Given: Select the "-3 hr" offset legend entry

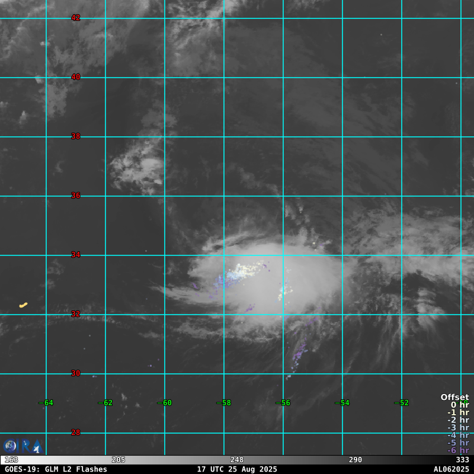Looking at the screenshot, I should 458,427.
